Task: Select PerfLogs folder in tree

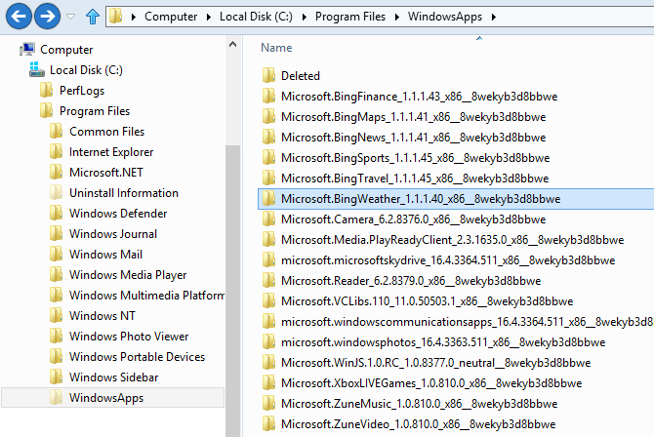Action: point(82,91)
